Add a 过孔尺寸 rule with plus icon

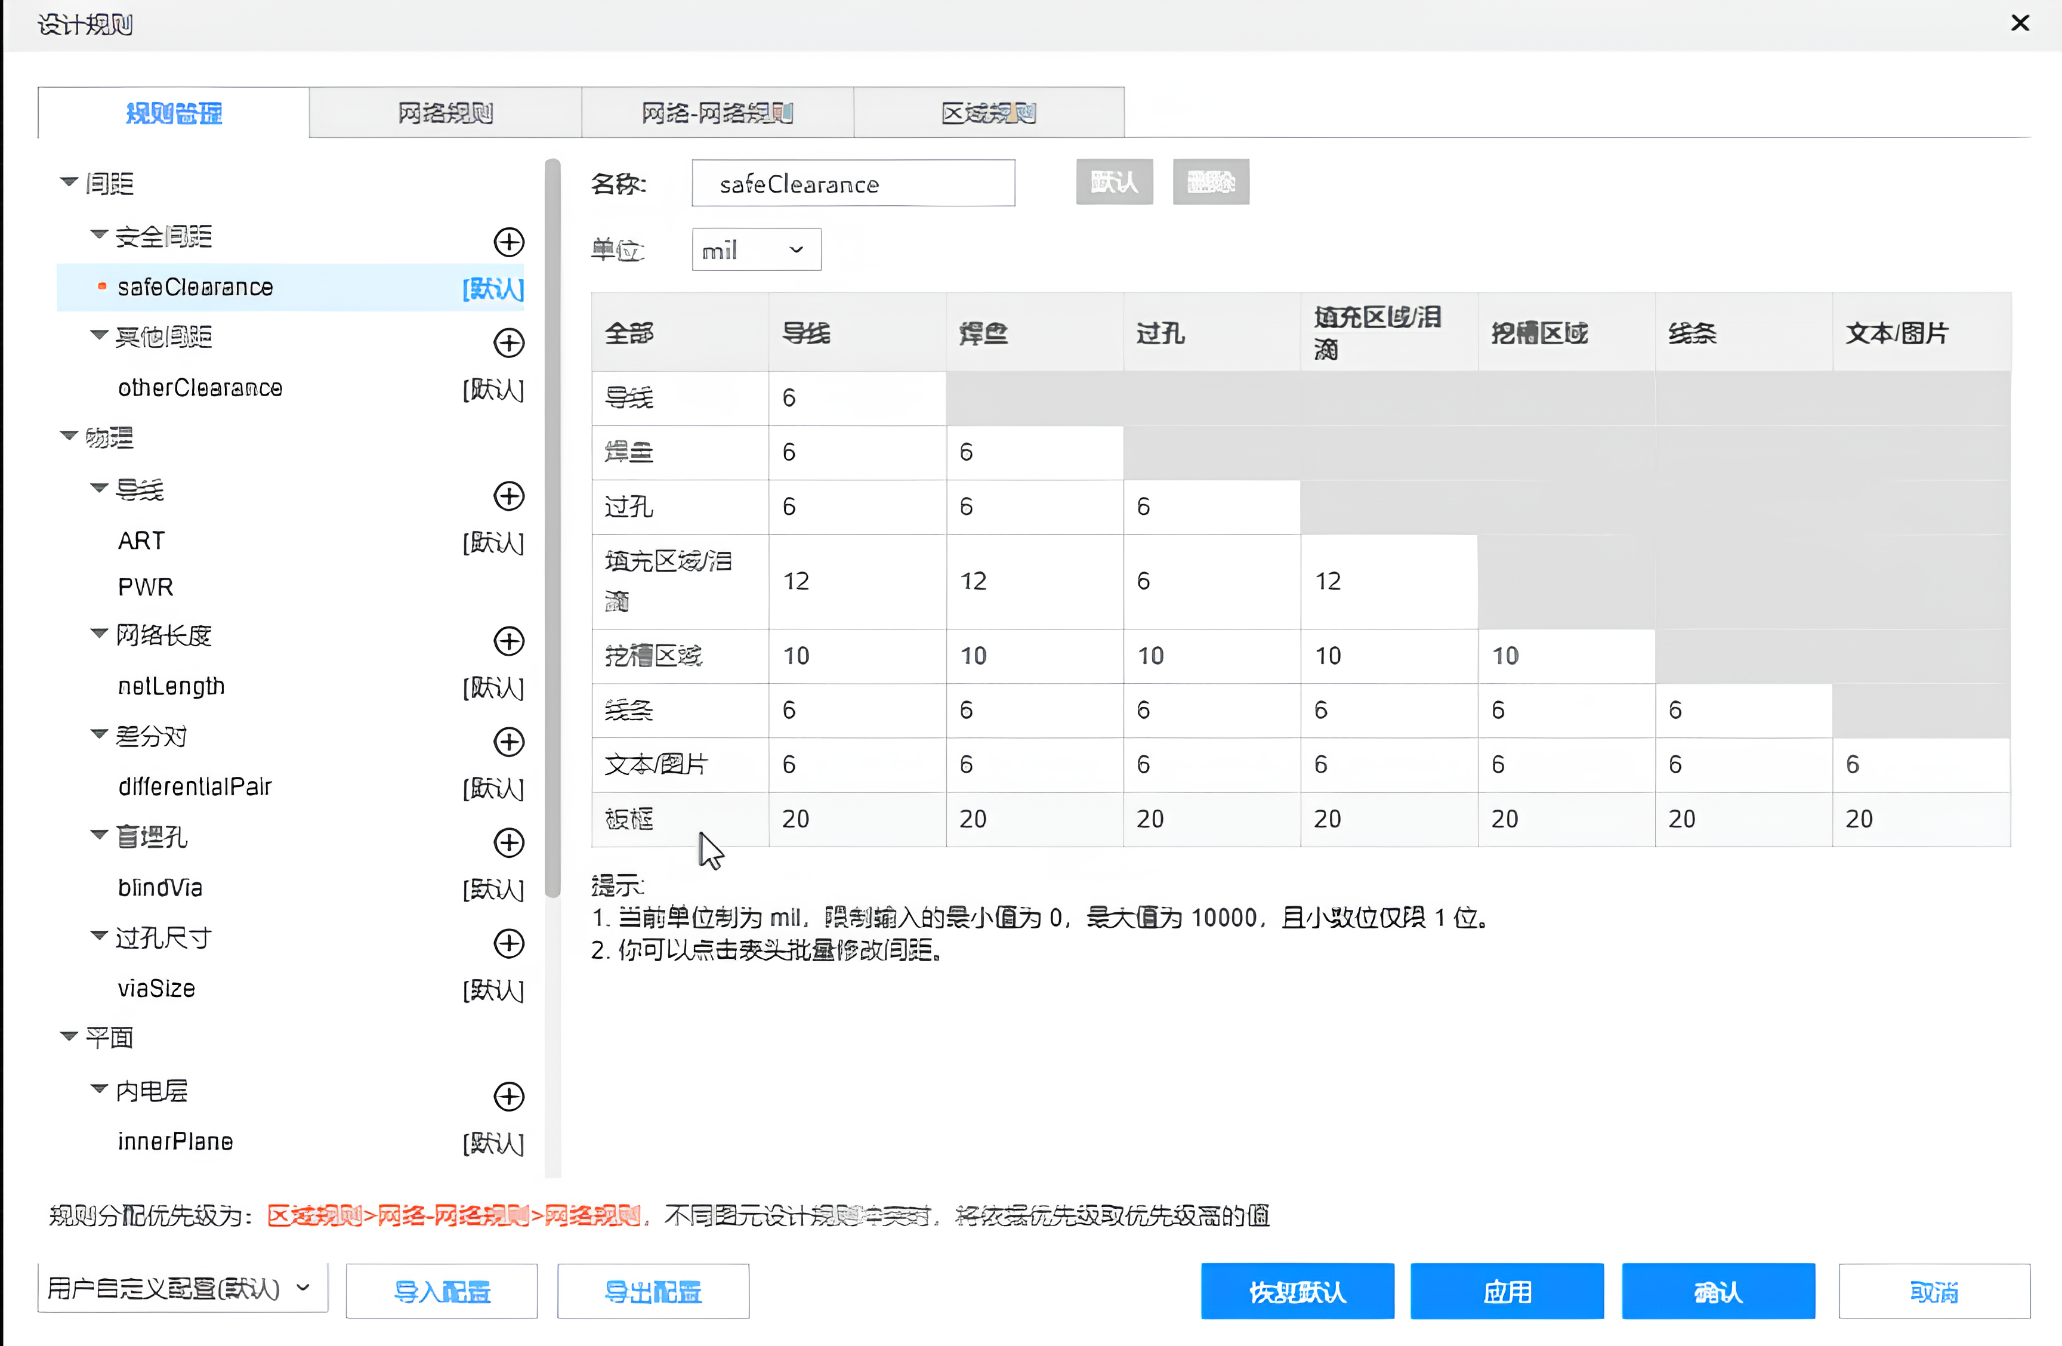click(508, 943)
